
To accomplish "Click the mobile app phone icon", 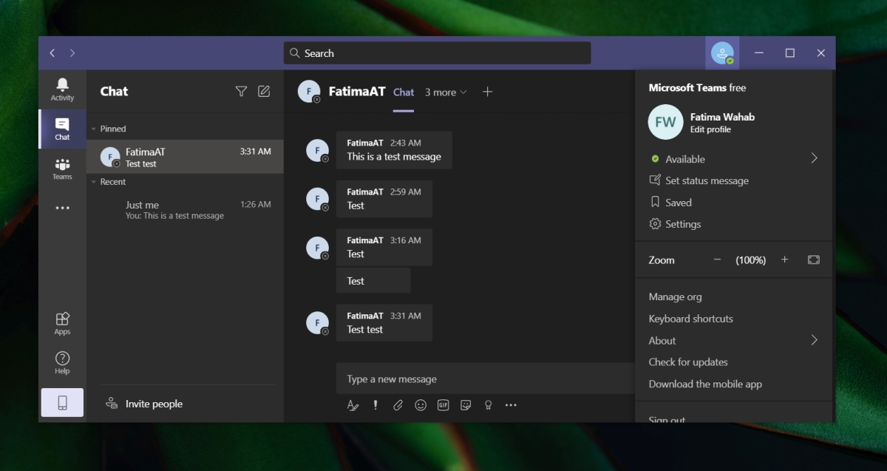I will (x=62, y=402).
